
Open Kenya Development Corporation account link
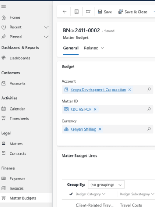point(98,90)
